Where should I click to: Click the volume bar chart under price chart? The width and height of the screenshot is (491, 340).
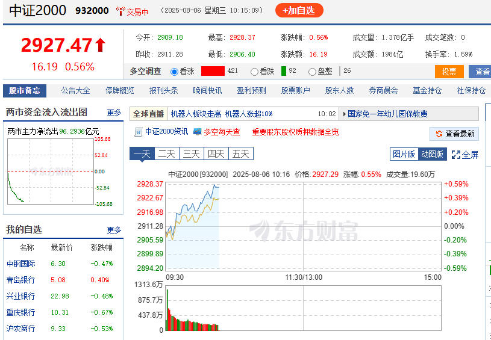[304, 308]
